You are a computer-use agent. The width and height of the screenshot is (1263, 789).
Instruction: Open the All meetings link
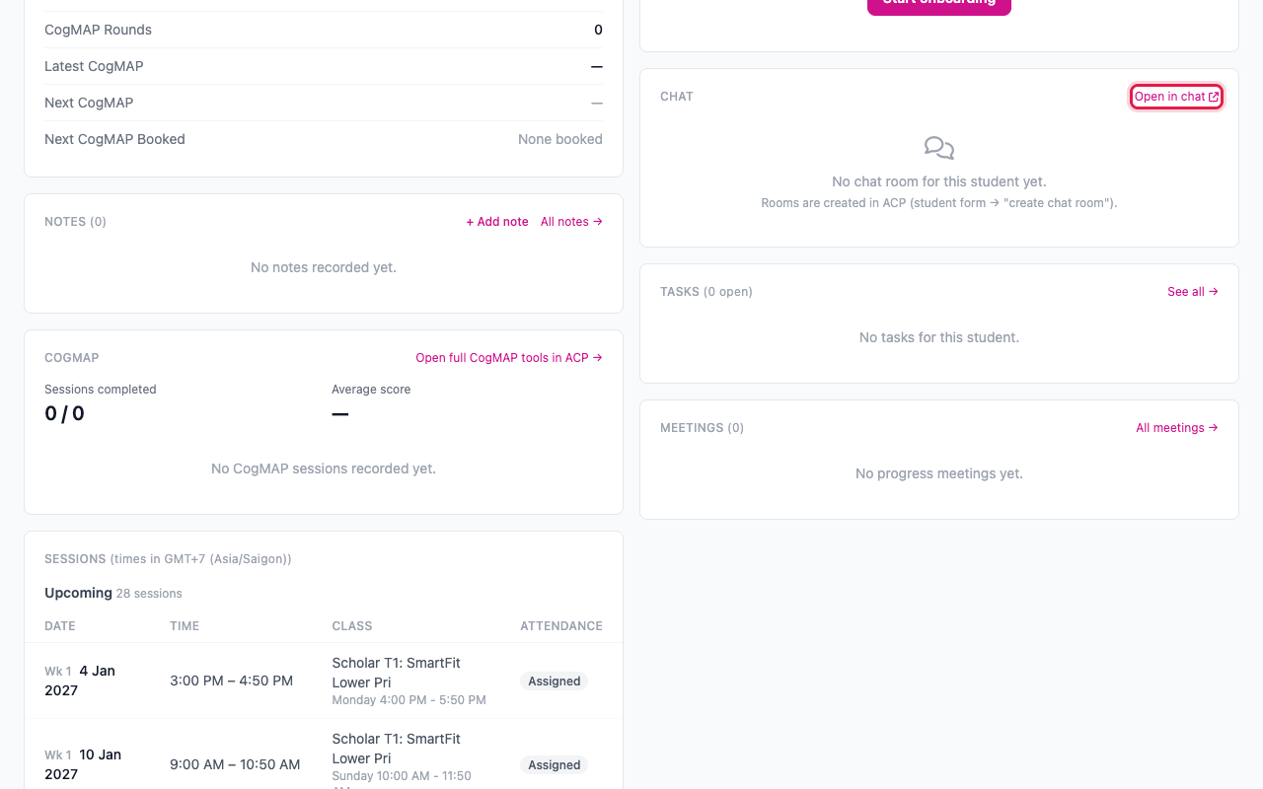(1177, 428)
